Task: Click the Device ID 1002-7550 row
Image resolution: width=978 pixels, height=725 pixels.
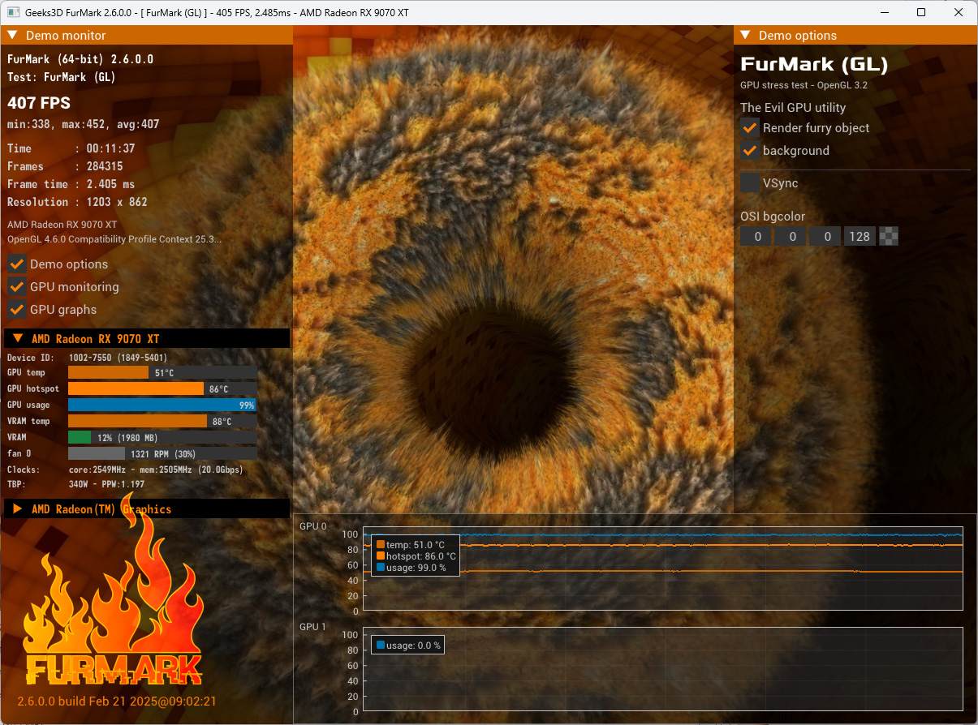Action: click(88, 357)
